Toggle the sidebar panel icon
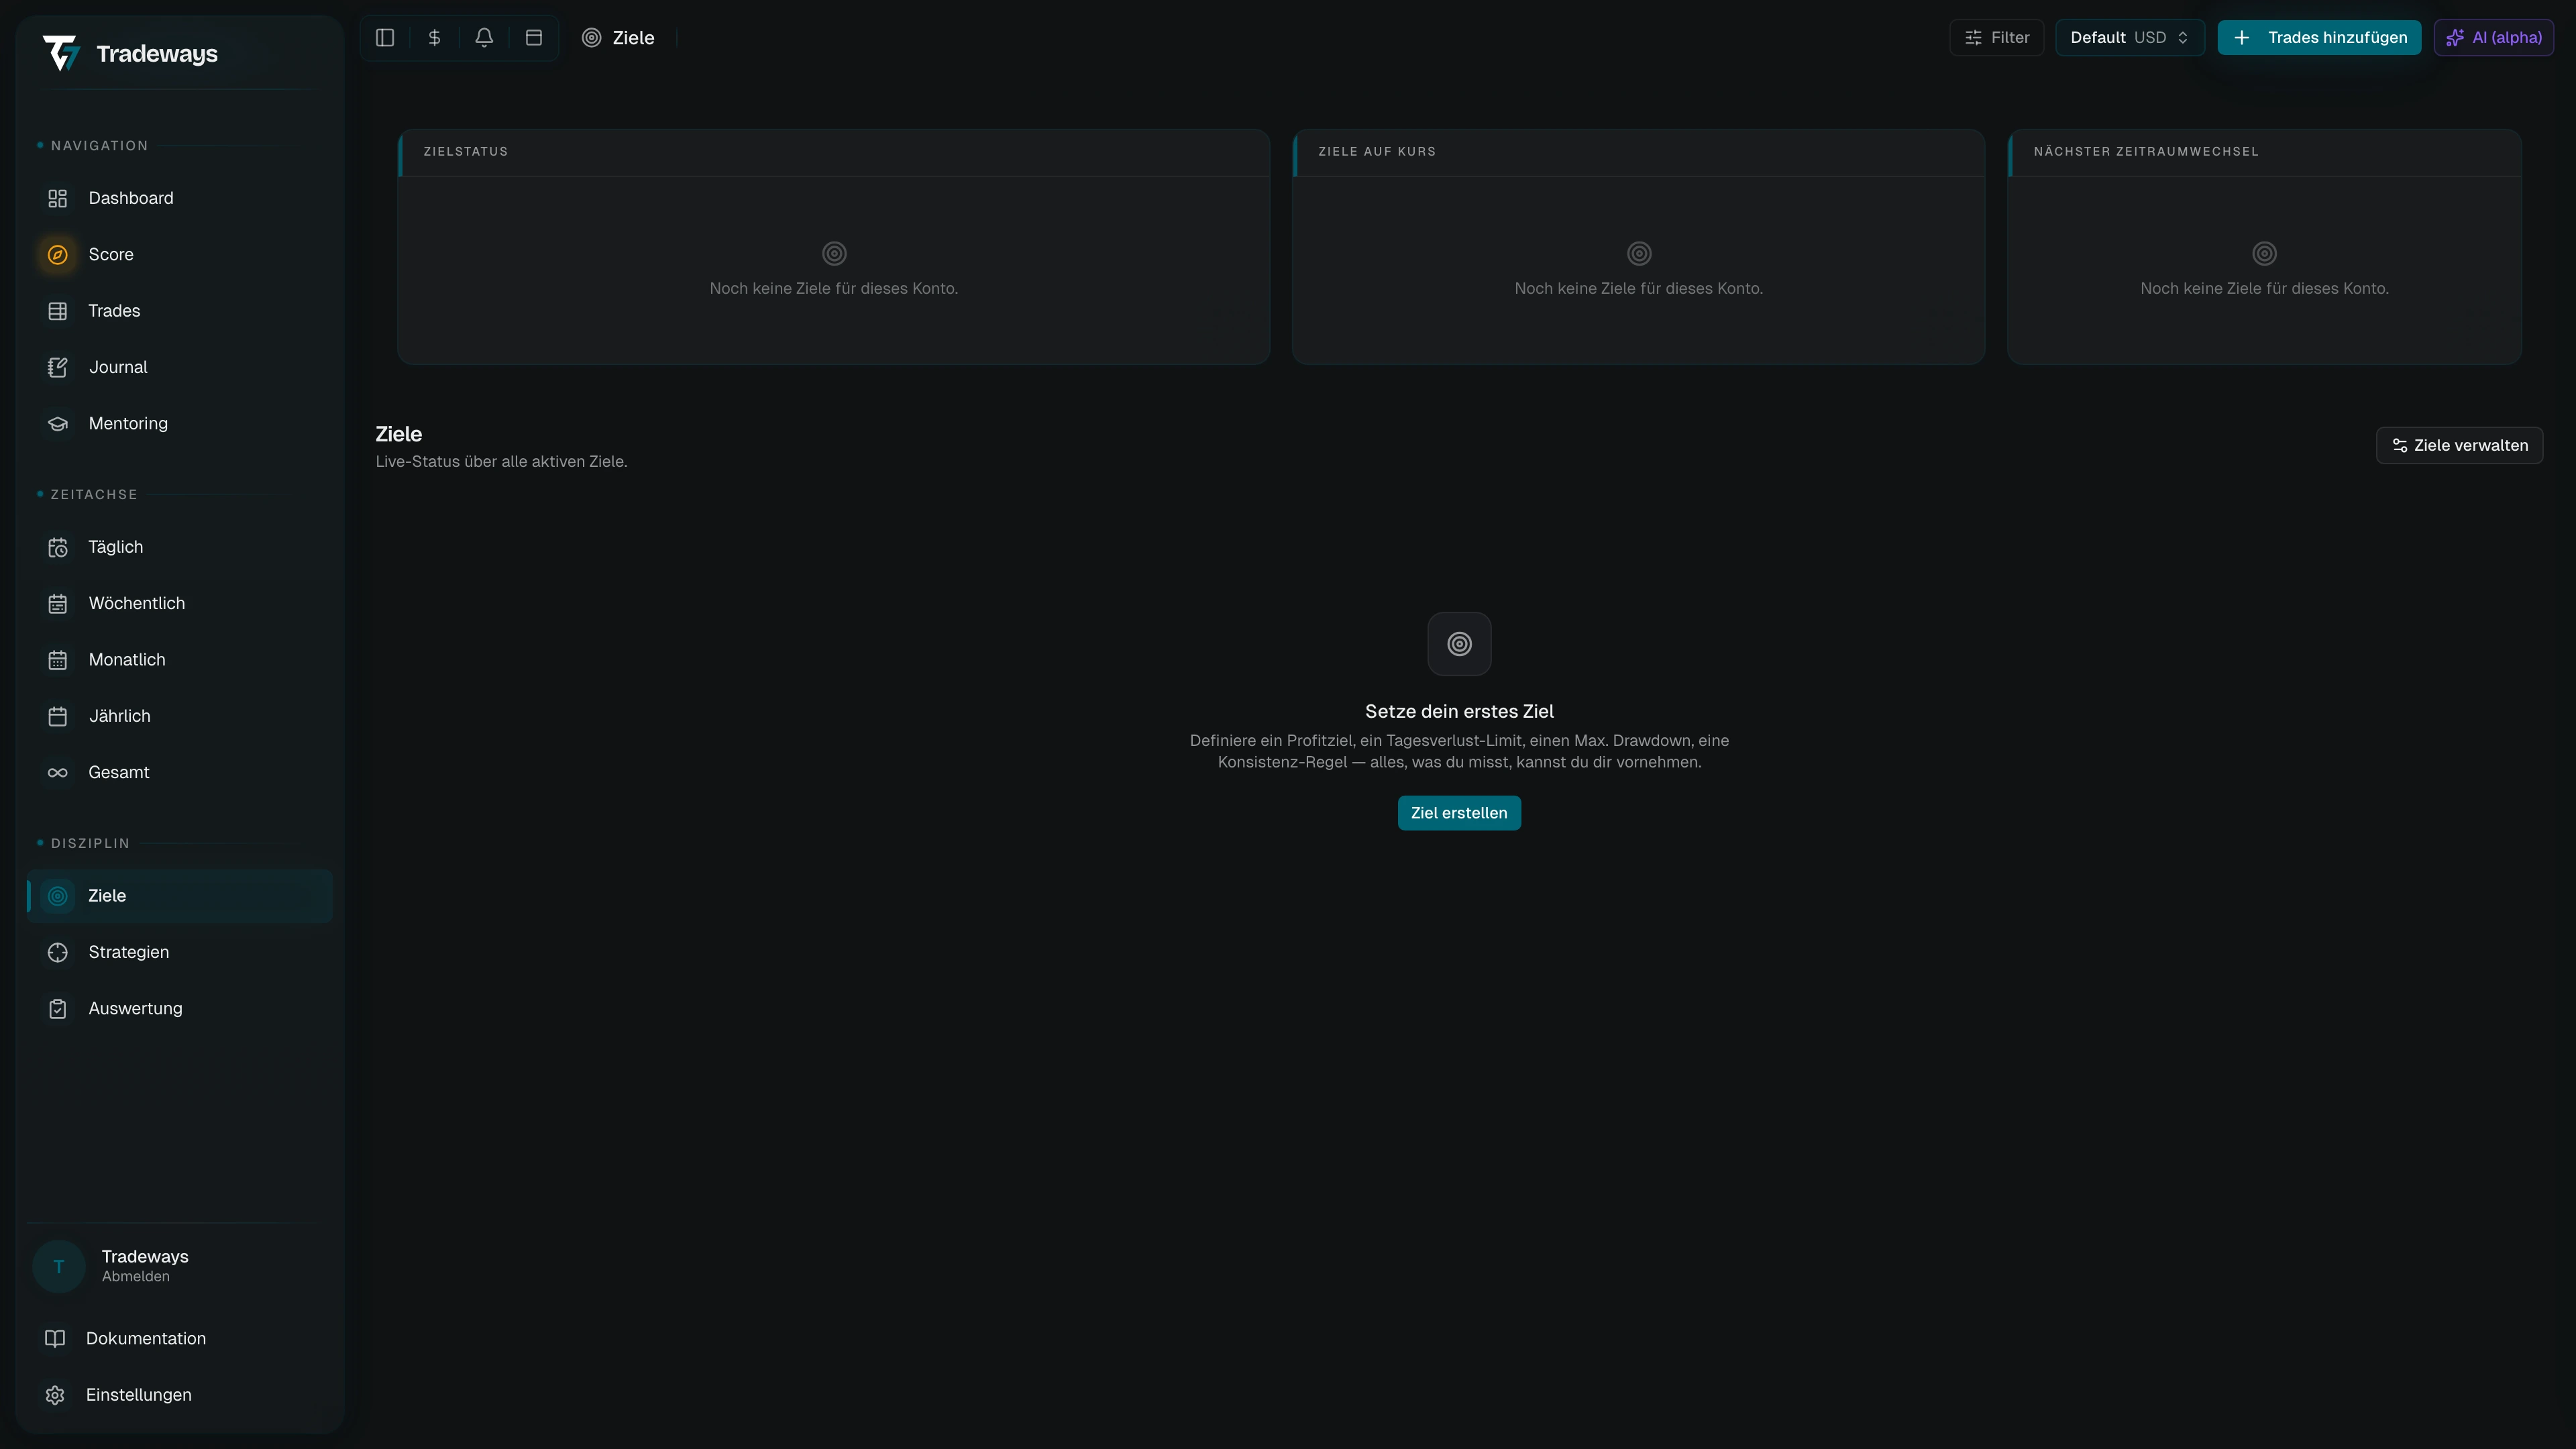 385,37
